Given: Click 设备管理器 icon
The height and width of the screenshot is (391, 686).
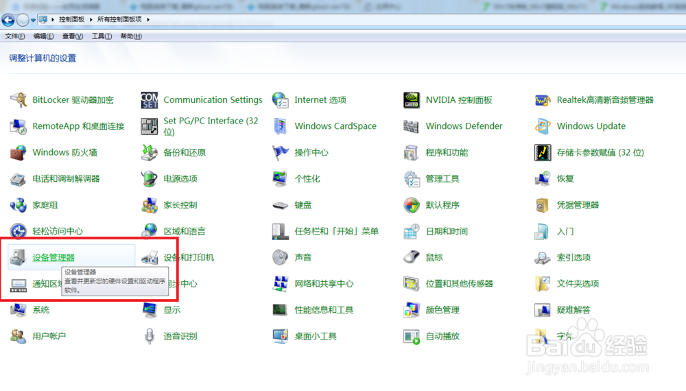Looking at the screenshot, I should (19, 258).
